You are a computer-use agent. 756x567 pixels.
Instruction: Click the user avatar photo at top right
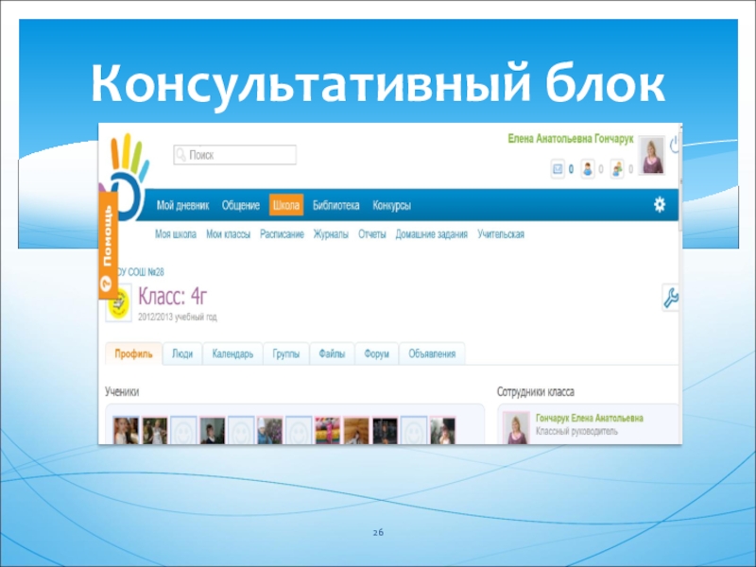coord(652,155)
